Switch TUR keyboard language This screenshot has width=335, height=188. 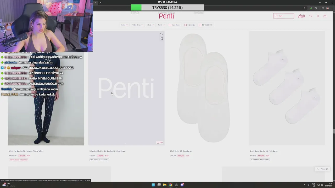(x=314, y=185)
